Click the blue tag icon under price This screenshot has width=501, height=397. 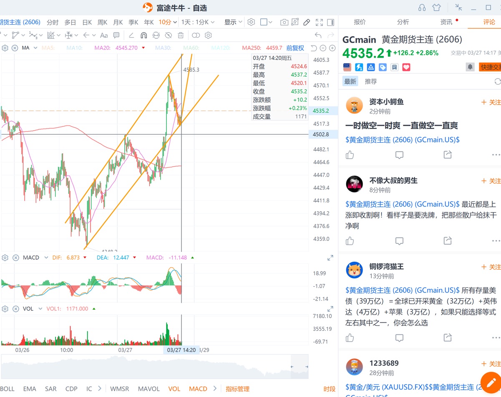(383, 67)
